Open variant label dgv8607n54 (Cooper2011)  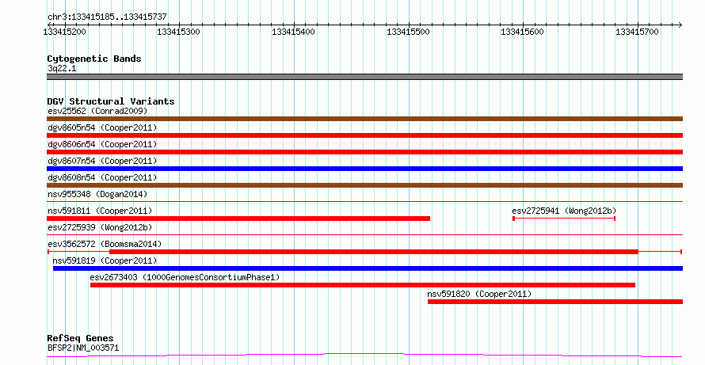click(102, 161)
